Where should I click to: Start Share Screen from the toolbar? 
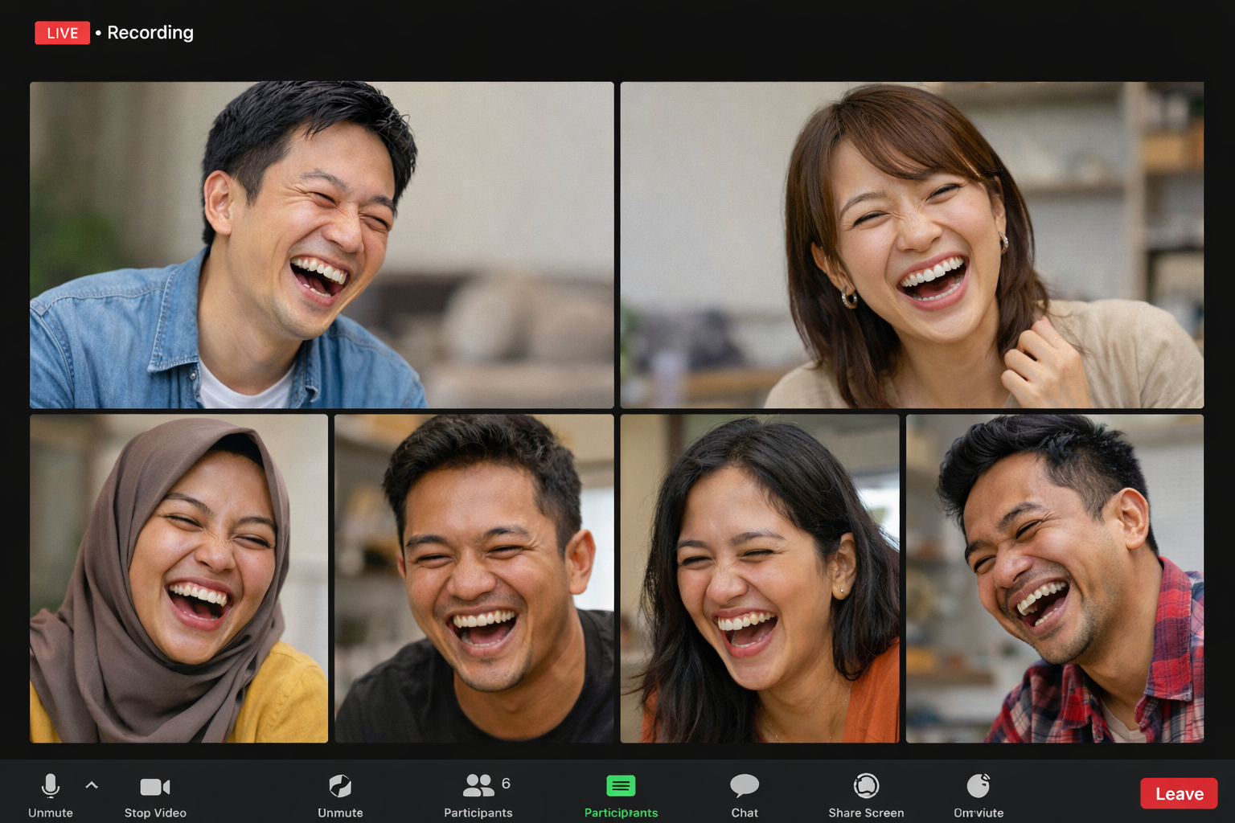pyautogui.click(x=866, y=785)
